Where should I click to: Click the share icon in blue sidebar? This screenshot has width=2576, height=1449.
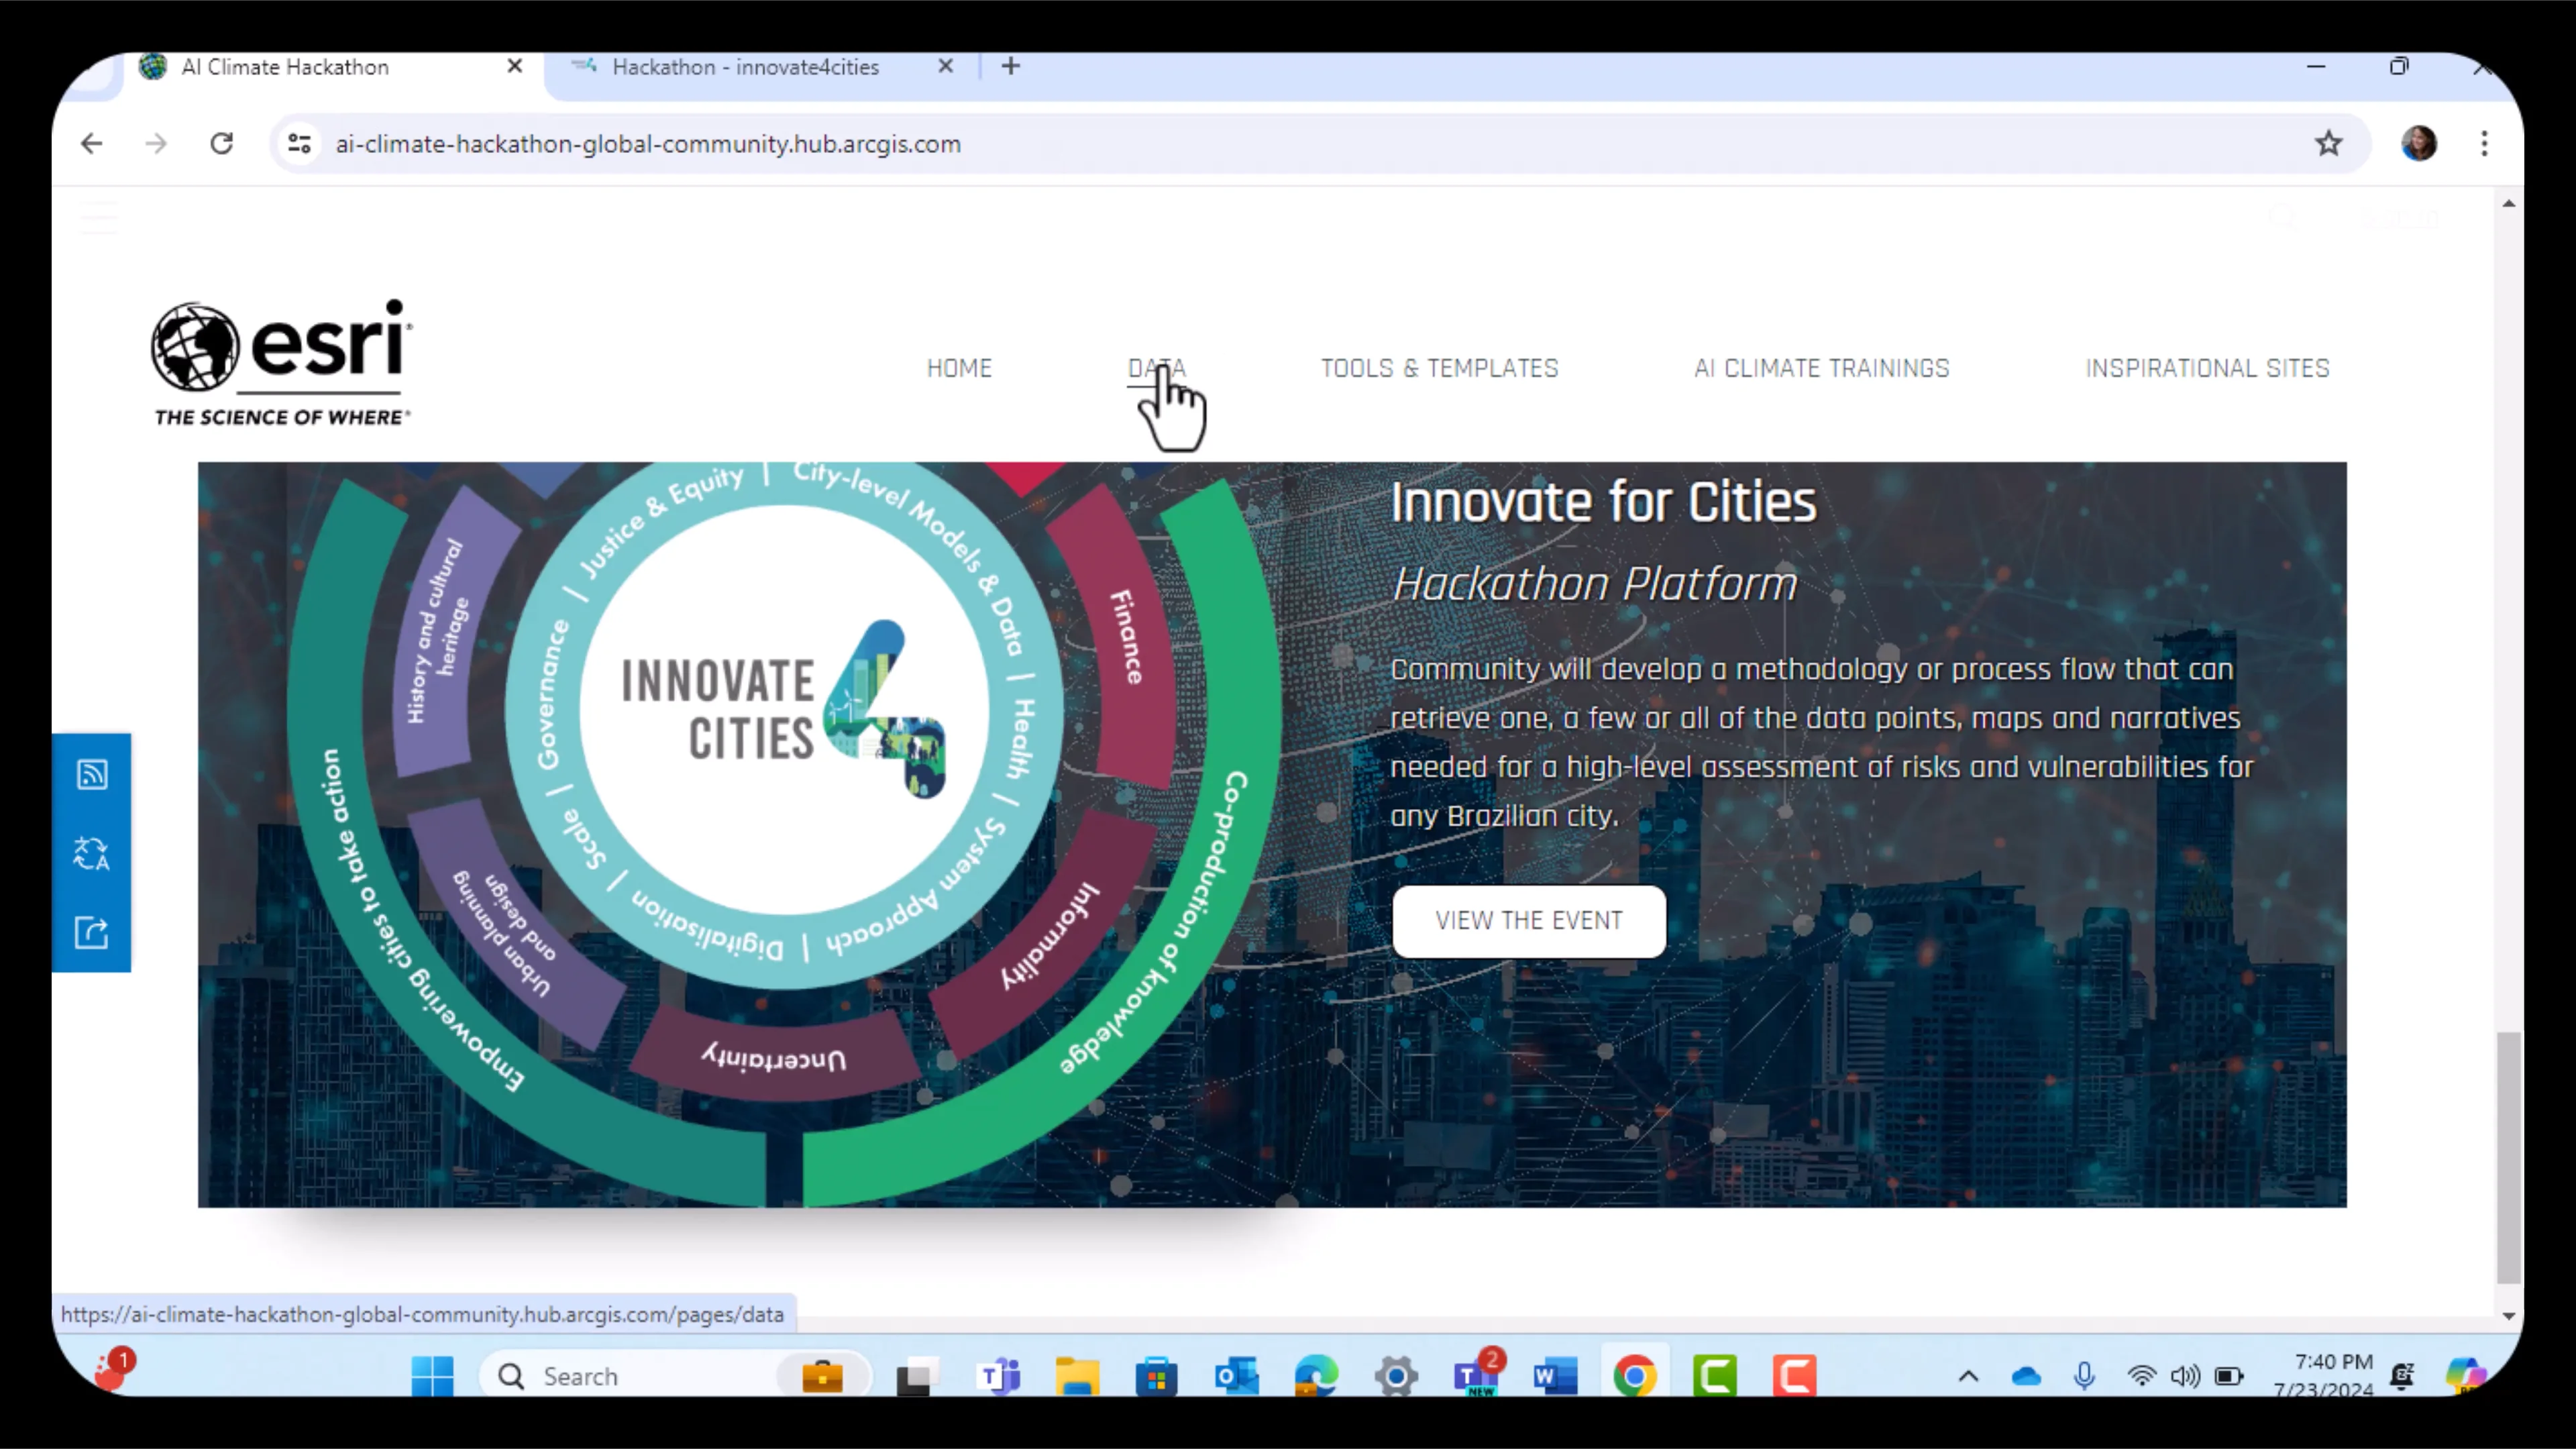click(92, 932)
